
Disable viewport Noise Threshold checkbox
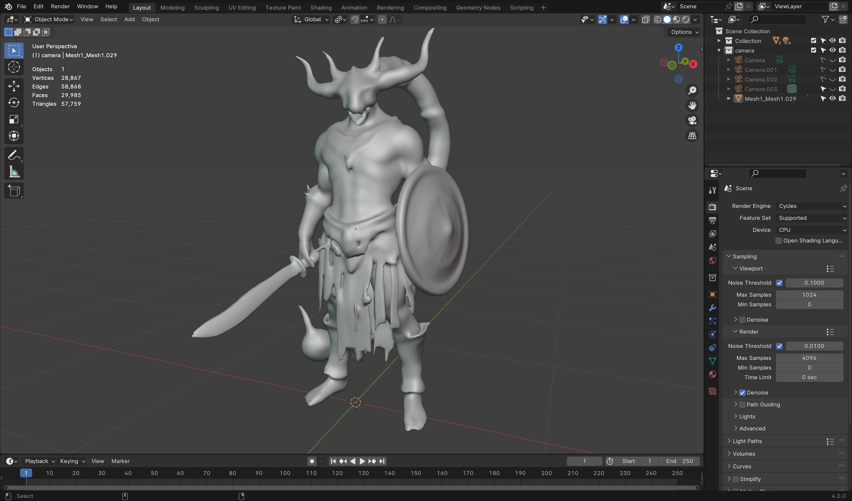[x=779, y=283]
